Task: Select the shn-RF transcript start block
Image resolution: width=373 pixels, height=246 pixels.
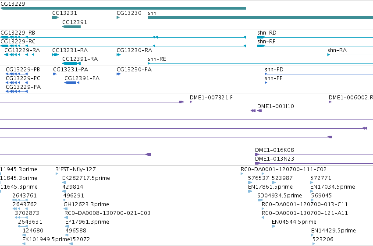Action: coord(261,46)
